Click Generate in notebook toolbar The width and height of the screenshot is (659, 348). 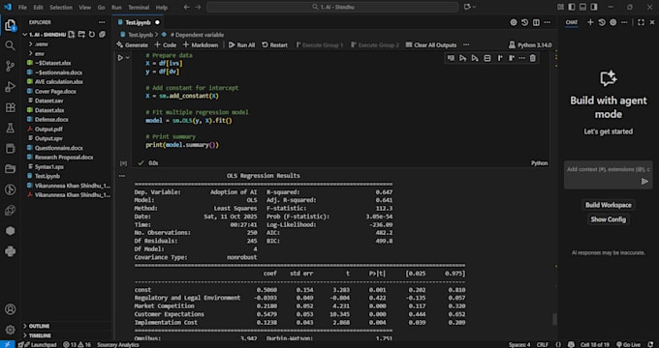click(x=133, y=44)
